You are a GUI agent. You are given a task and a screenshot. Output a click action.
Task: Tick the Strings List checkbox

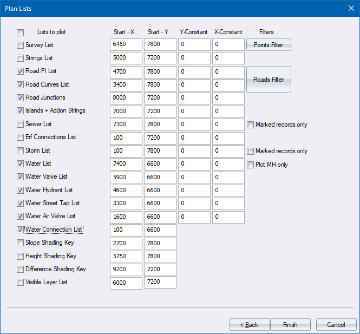(x=21, y=58)
